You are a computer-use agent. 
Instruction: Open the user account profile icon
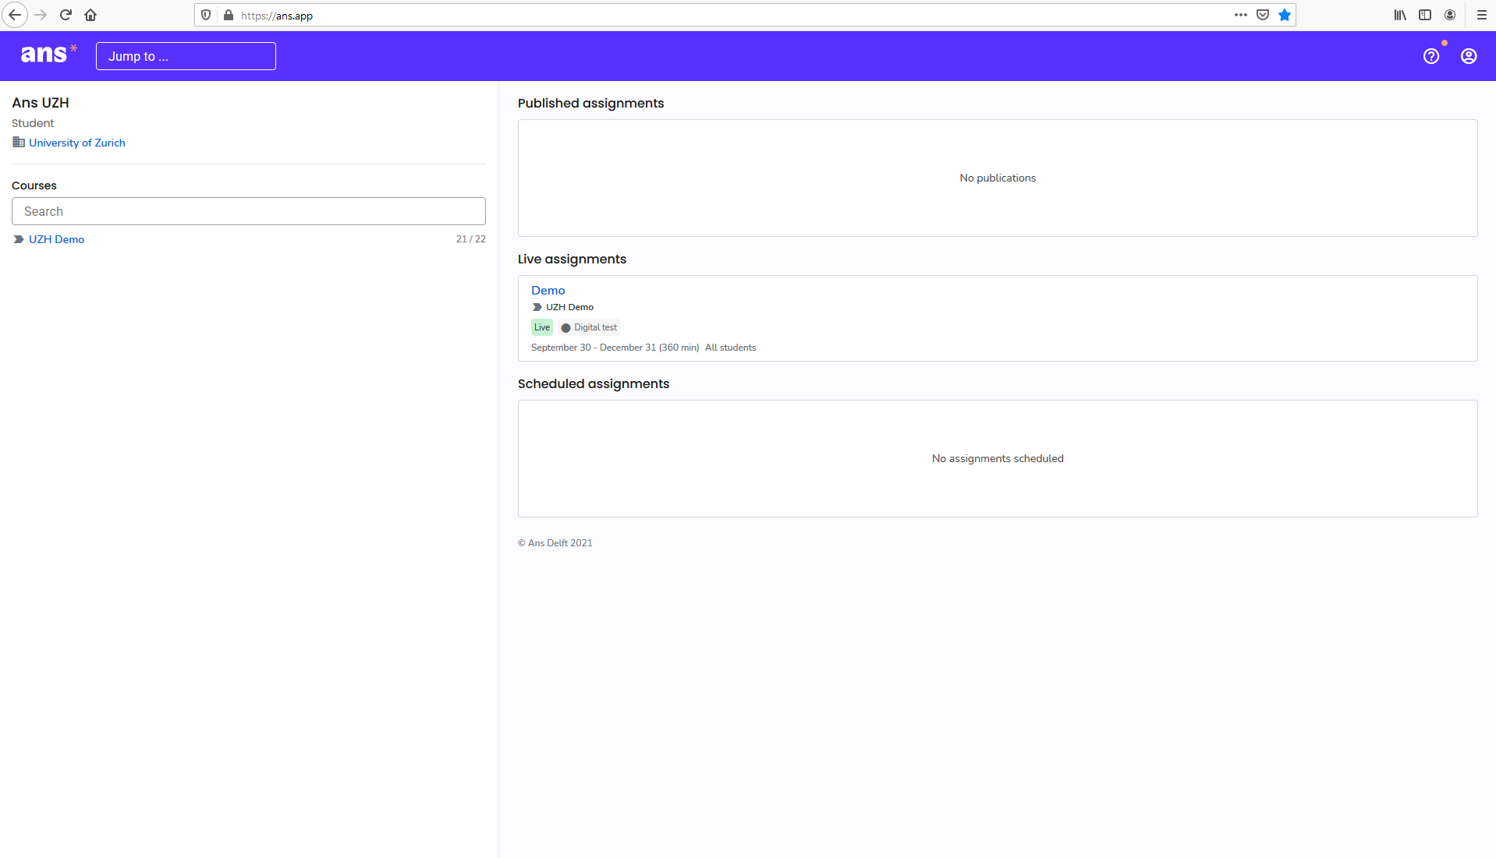(x=1468, y=56)
